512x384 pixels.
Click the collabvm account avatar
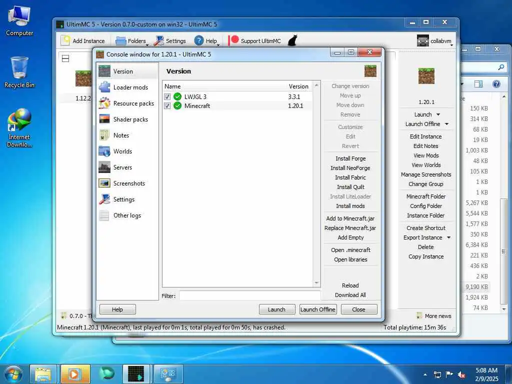pyautogui.click(x=423, y=41)
